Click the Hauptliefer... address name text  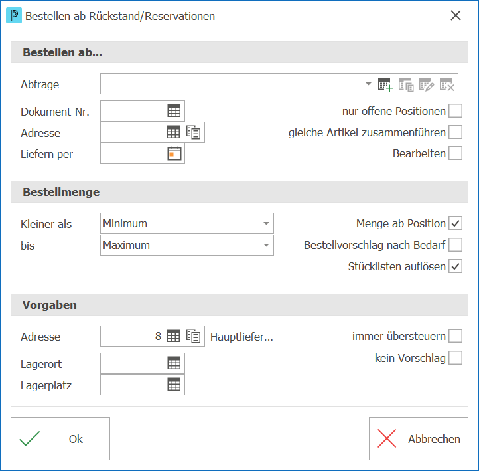(241, 337)
